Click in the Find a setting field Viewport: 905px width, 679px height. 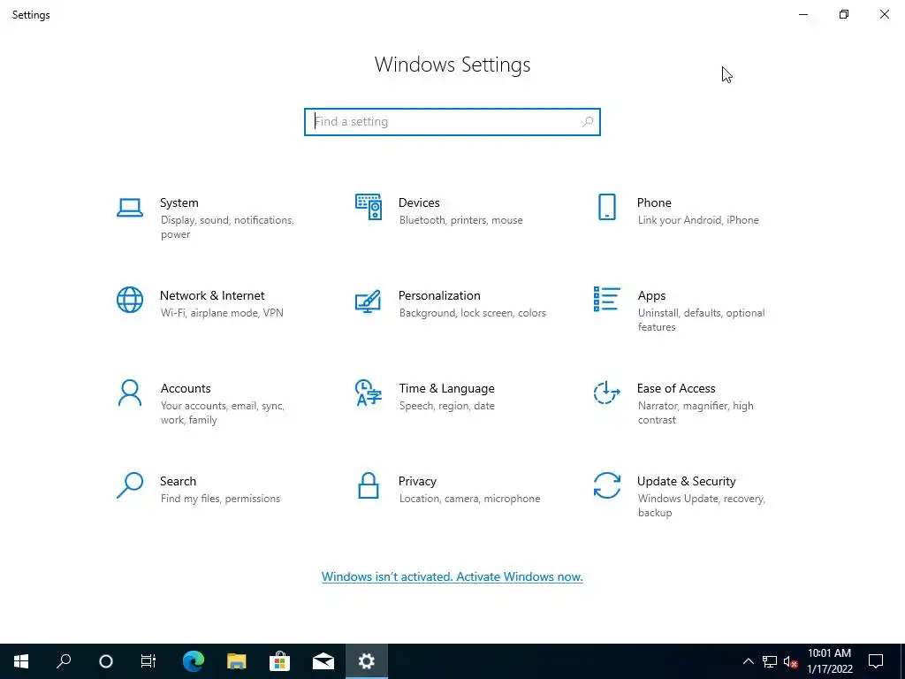point(452,122)
